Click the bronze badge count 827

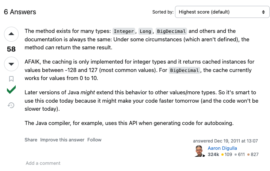point(253,155)
